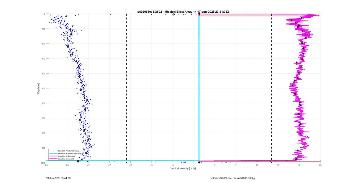
Task: Click the velocity axis tick label '19'
Action: 299,166
